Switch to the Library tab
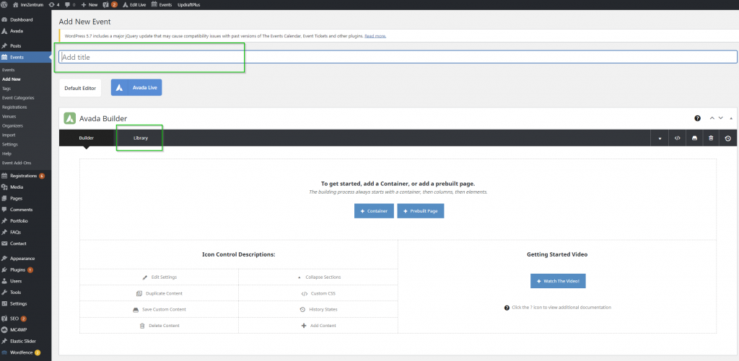This screenshot has width=739, height=361. (141, 137)
